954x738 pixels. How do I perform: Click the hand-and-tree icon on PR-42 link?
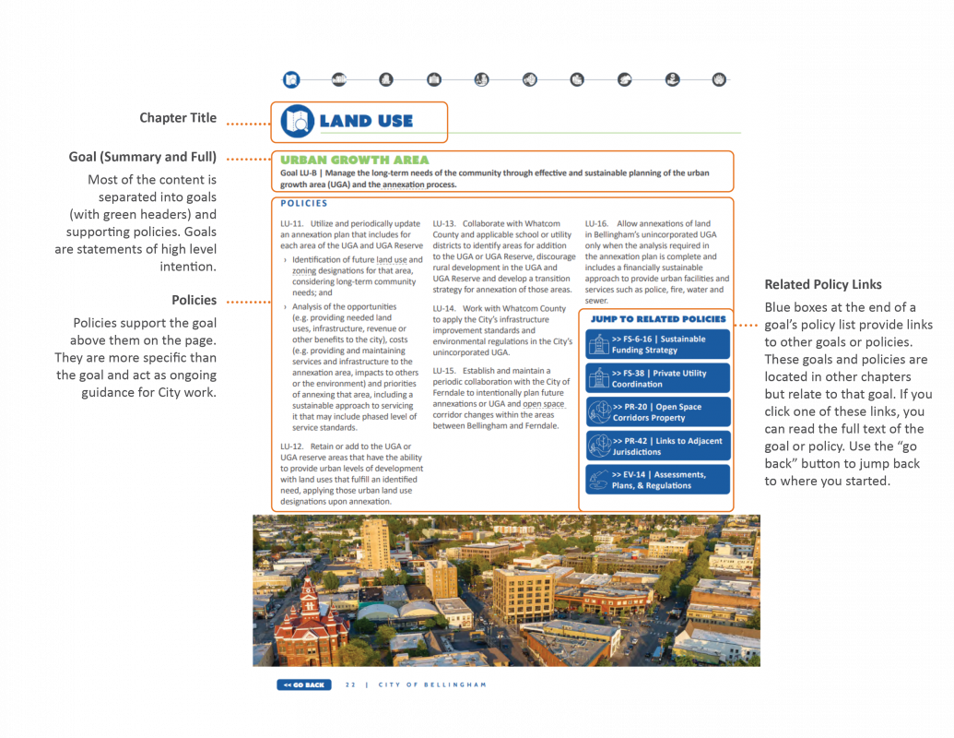point(597,445)
